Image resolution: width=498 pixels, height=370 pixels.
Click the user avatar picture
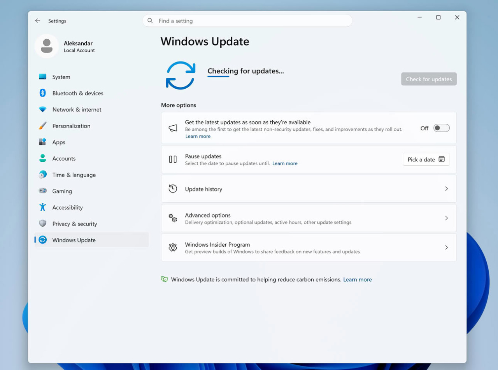[47, 46]
